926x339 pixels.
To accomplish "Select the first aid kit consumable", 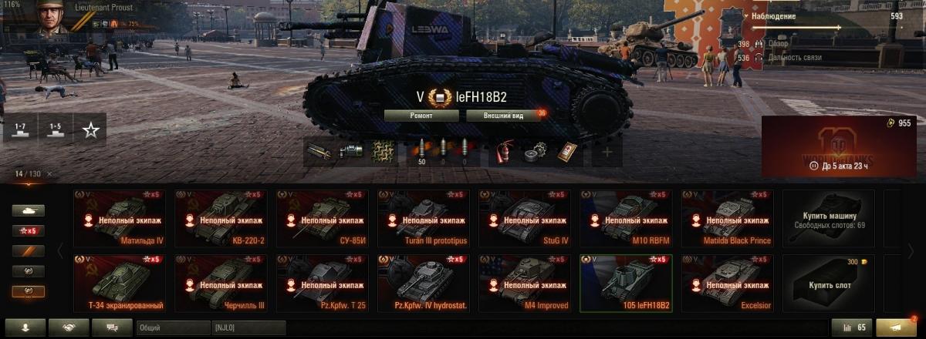I will pos(567,153).
